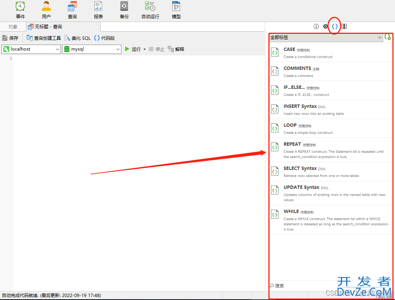This screenshot has width=395, height=300.
Task: Click the LOOP snippet file icon
Action: tap(275, 128)
